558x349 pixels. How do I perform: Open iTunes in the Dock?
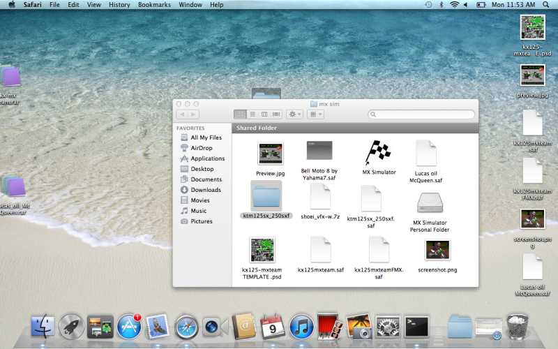tap(301, 326)
